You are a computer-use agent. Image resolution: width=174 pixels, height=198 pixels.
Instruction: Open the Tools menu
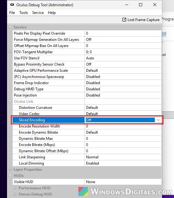pyautogui.click(x=24, y=13)
